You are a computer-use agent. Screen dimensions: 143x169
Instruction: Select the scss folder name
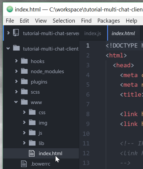coord(35,92)
